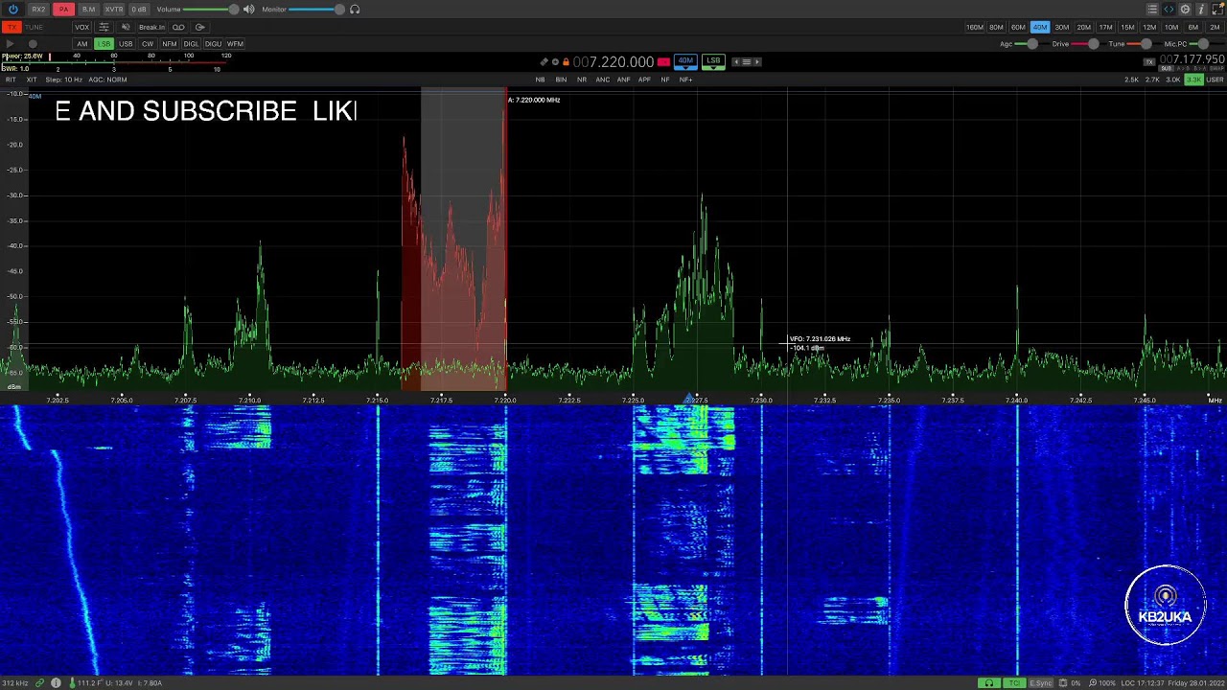Click the zoom magnifier icon showing 100%

click(1093, 683)
